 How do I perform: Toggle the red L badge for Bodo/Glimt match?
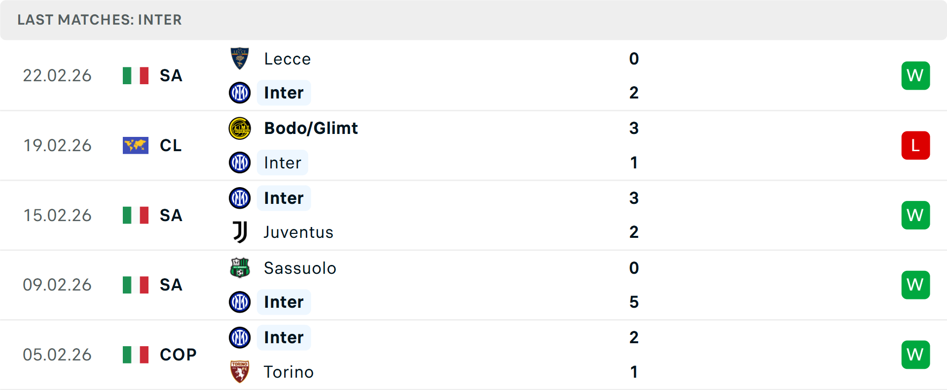tap(915, 145)
